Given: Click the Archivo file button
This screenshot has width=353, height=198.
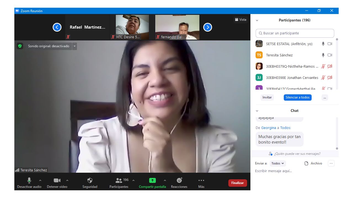Looking at the screenshot, I should tap(313, 163).
